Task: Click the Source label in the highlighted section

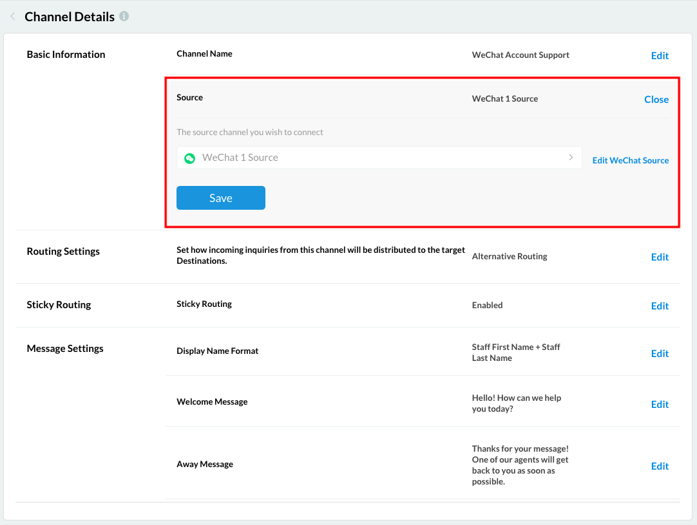Action: tap(190, 98)
